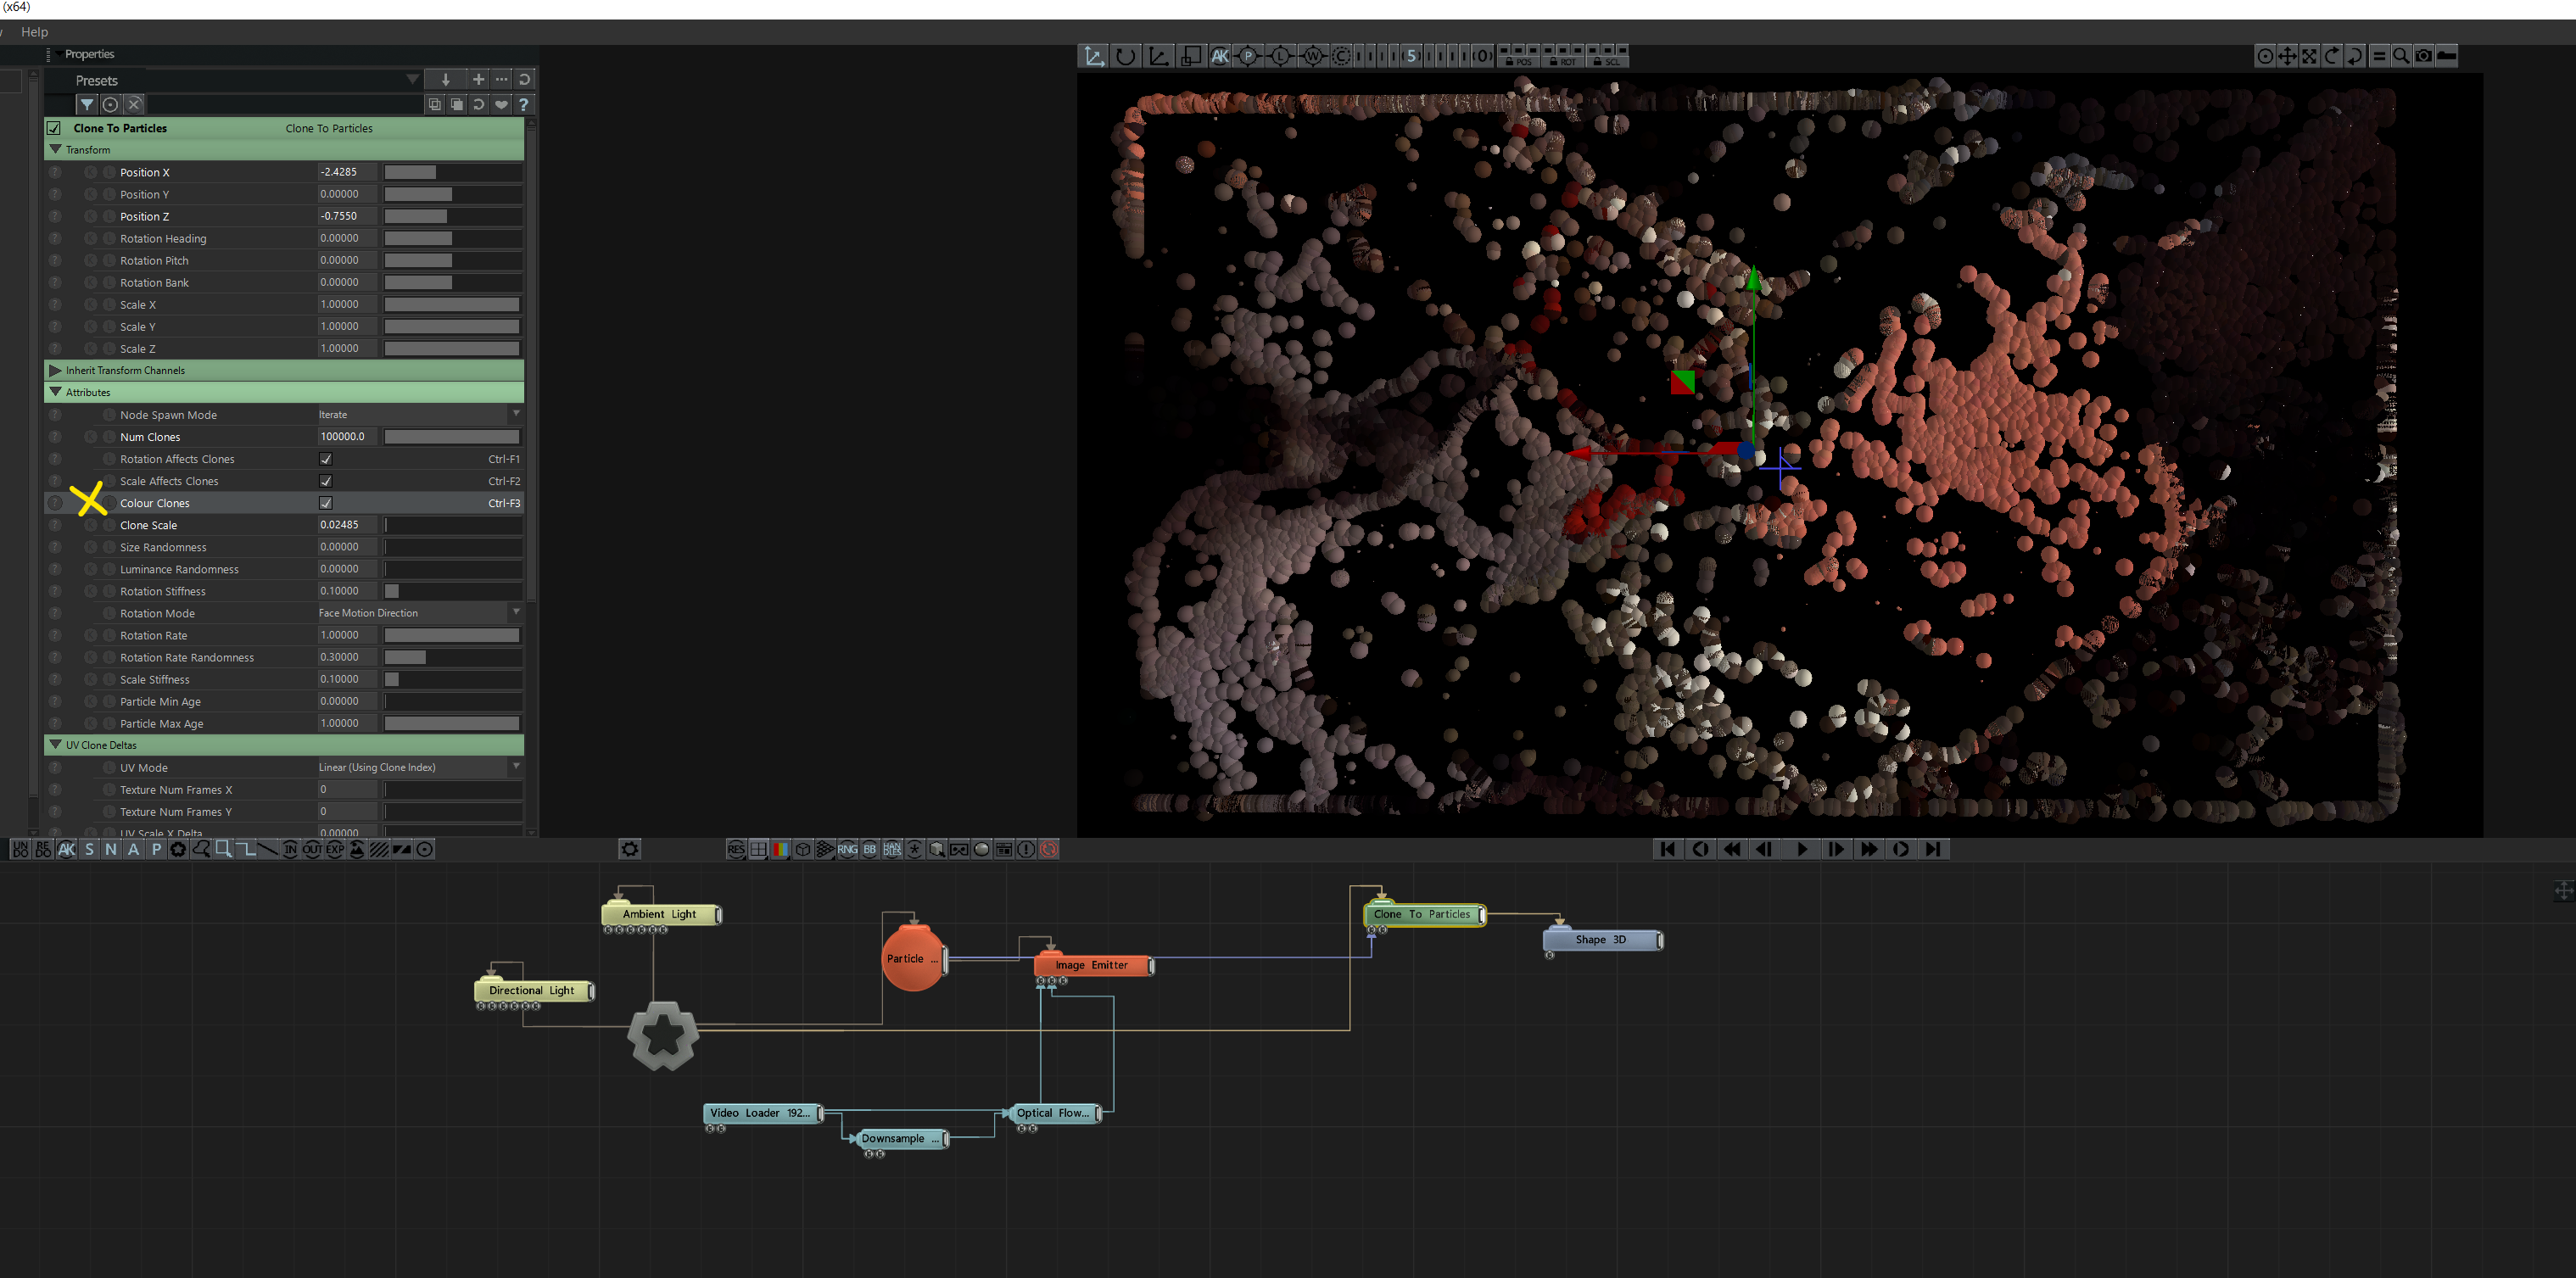Adjust the Num Clones slider
This screenshot has width=2576, height=1278.
(453, 437)
